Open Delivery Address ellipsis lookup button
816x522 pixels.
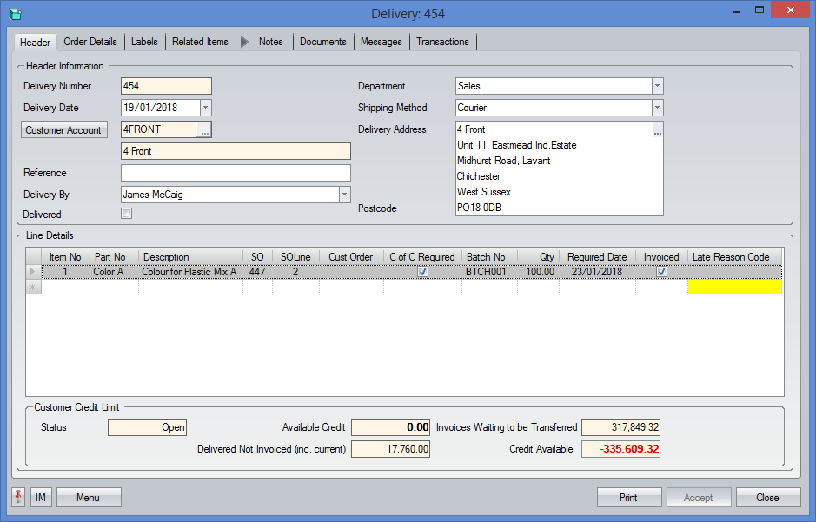[658, 130]
